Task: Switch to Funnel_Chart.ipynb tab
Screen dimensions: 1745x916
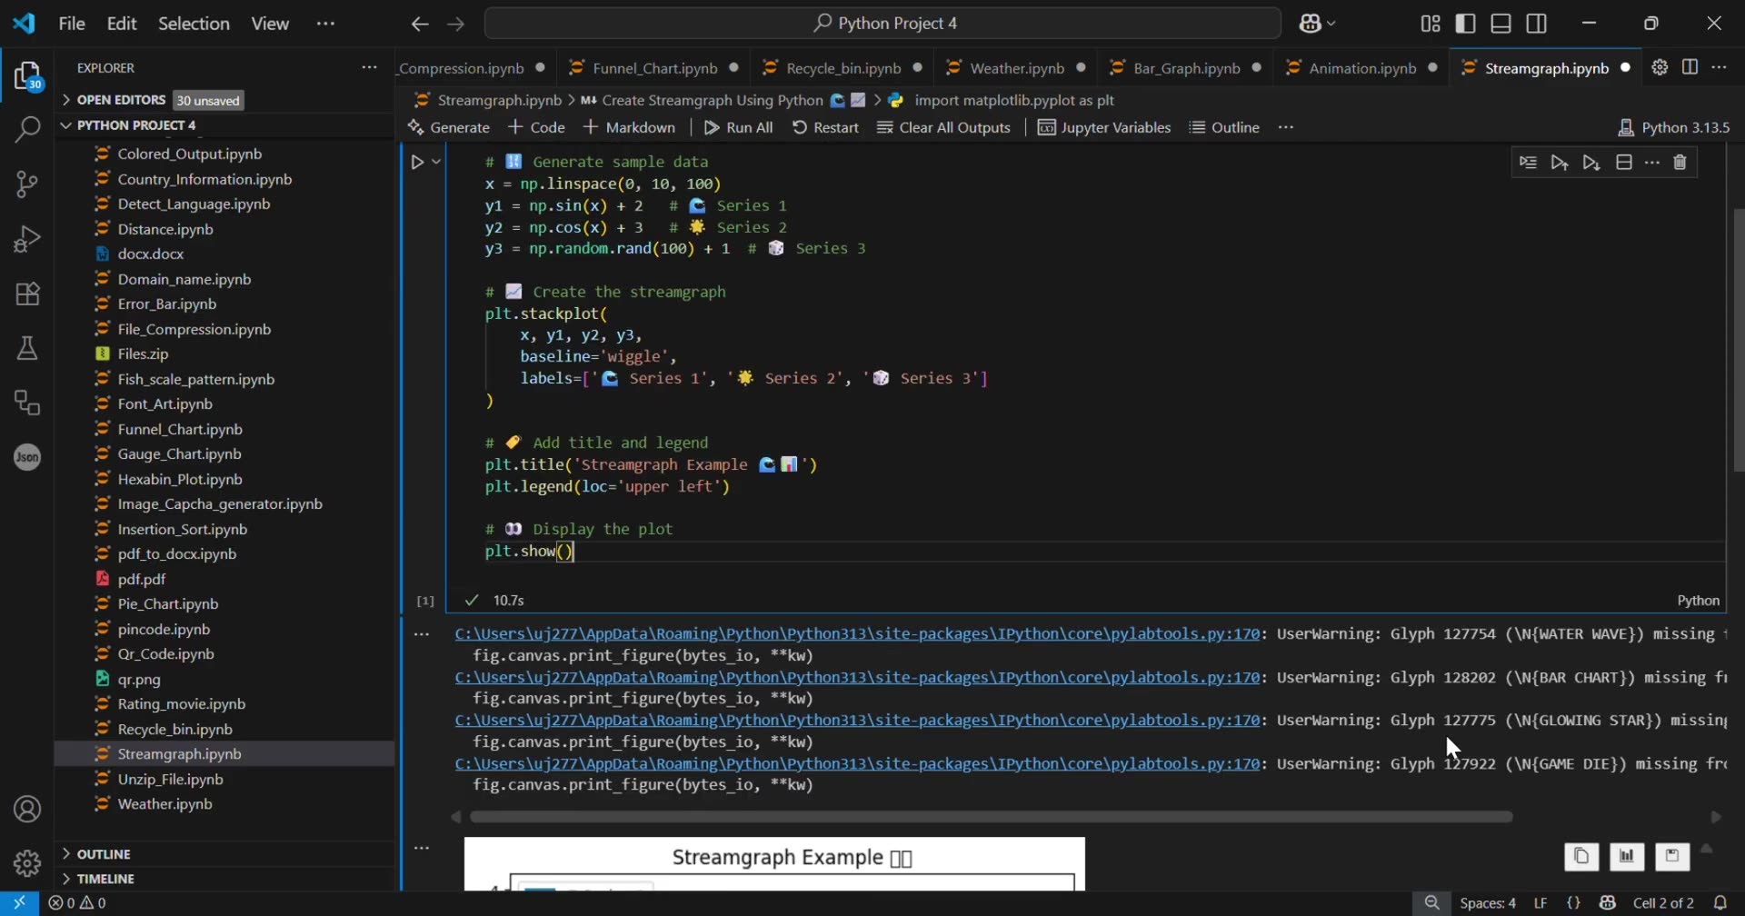Action: (x=654, y=68)
